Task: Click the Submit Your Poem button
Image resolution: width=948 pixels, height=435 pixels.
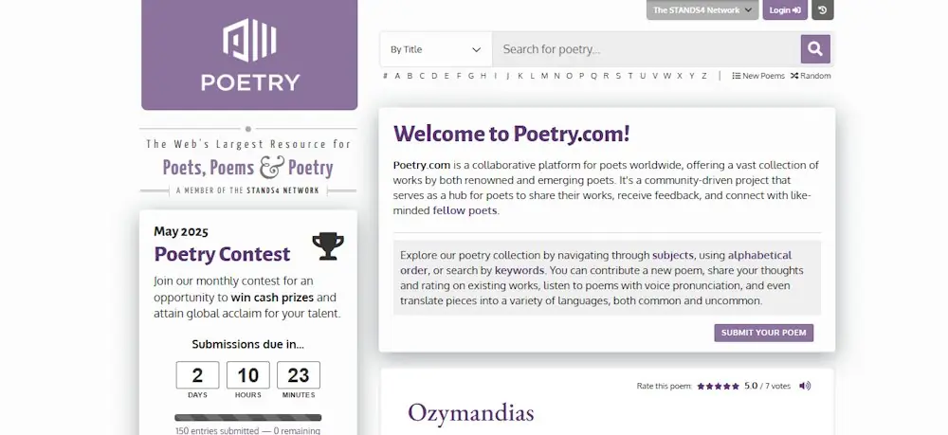Action: tap(763, 333)
